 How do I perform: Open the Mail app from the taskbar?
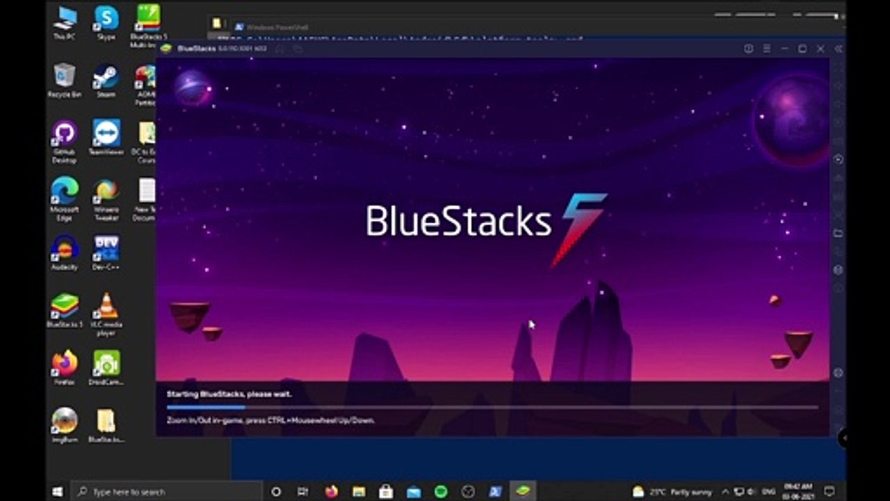[413, 491]
